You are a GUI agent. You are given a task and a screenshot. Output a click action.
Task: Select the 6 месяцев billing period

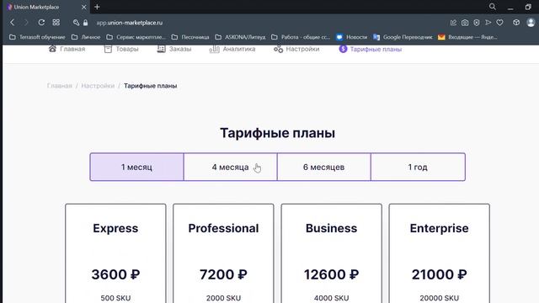point(323,167)
